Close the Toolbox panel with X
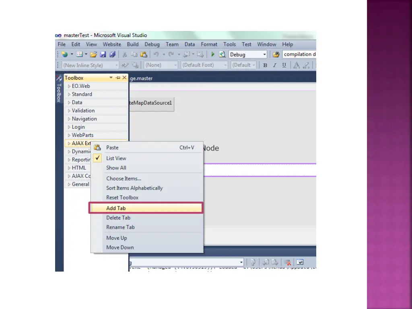 (x=124, y=78)
